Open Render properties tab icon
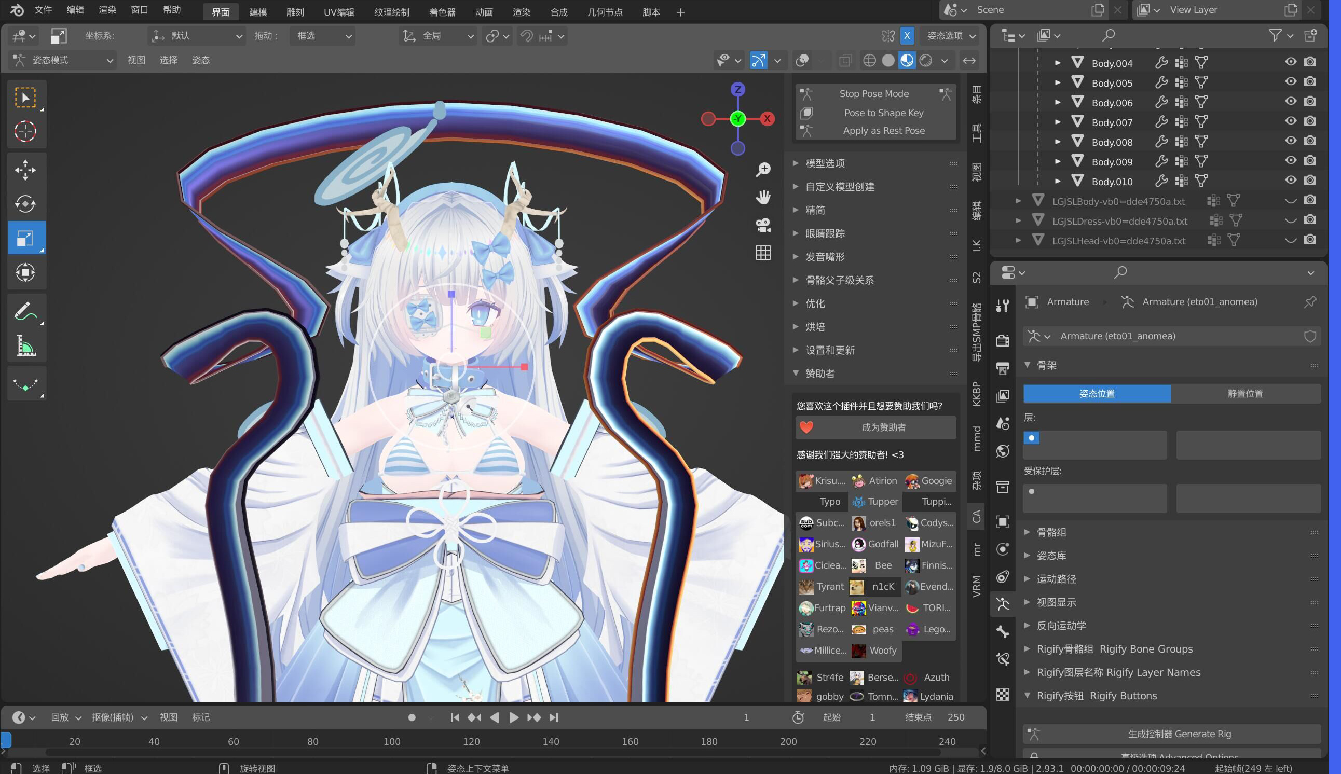The image size is (1341, 774). [x=1003, y=340]
